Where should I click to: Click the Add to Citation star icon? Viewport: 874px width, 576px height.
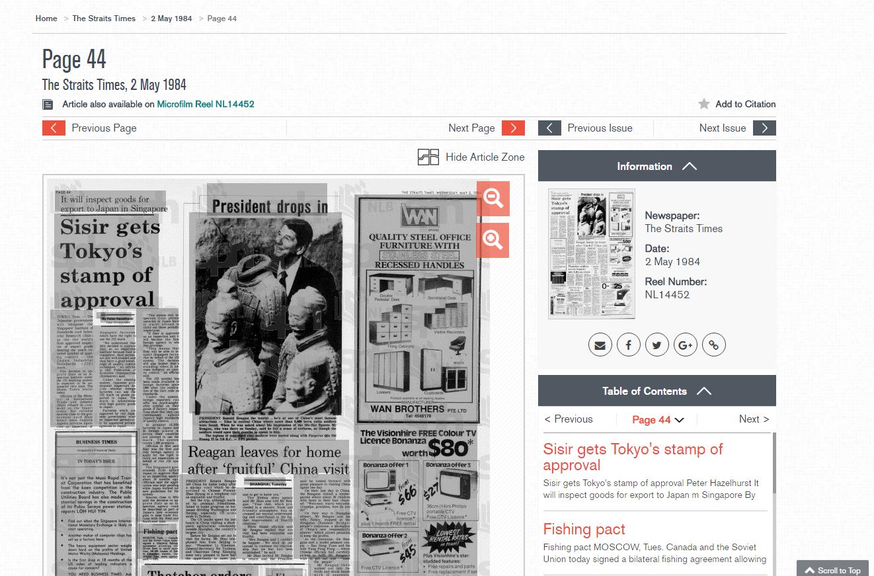(x=704, y=104)
